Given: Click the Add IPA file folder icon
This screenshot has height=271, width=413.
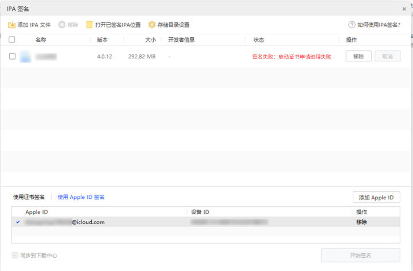Looking at the screenshot, I should 11,25.
